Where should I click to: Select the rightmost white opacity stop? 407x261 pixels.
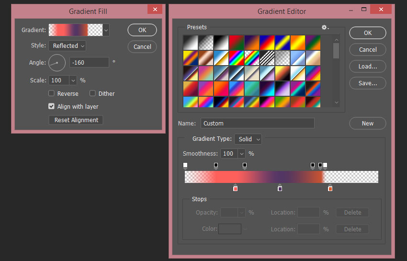pos(325,166)
